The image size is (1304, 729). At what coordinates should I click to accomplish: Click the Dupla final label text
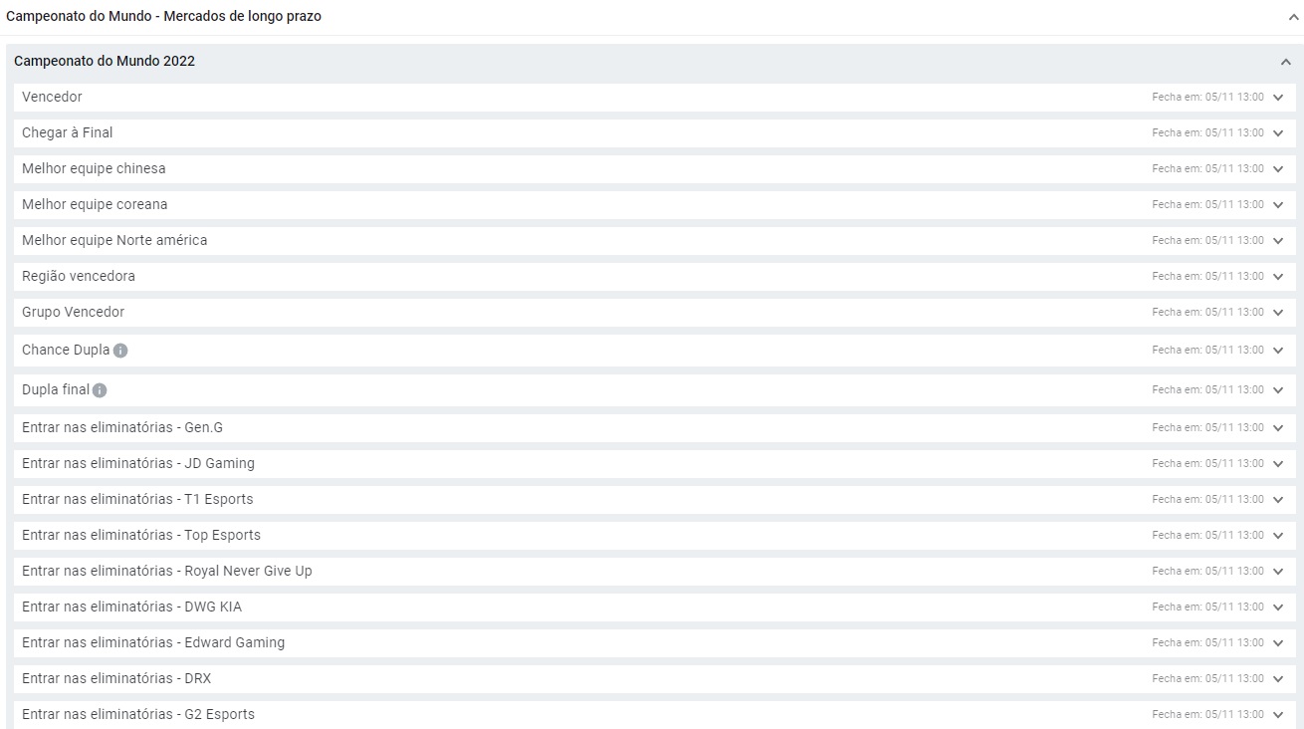coord(56,390)
